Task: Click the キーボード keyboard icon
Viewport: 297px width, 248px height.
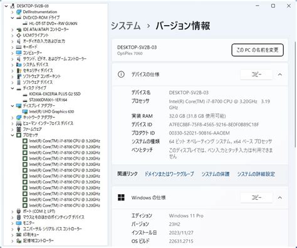Action: [19, 47]
